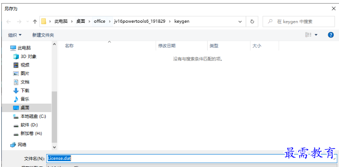This screenshot has width=339, height=167.
Task: Click navigation pane scrollbar thumb
Action: point(54,117)
